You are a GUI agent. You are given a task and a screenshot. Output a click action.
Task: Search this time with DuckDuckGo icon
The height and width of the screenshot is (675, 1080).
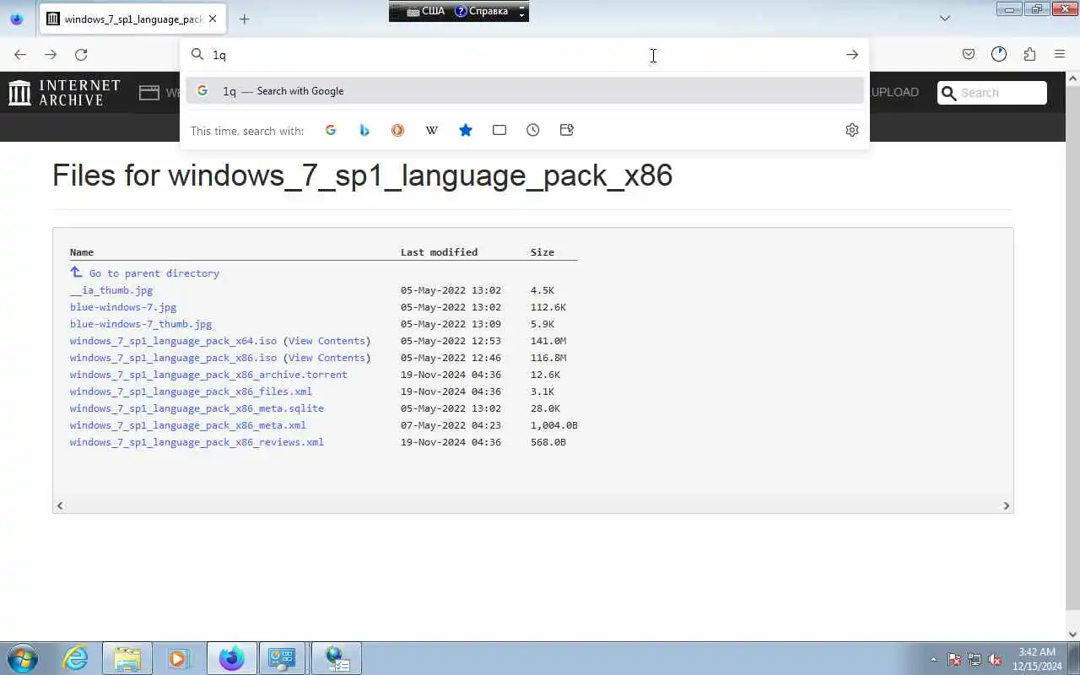click(x=398, y=130)
